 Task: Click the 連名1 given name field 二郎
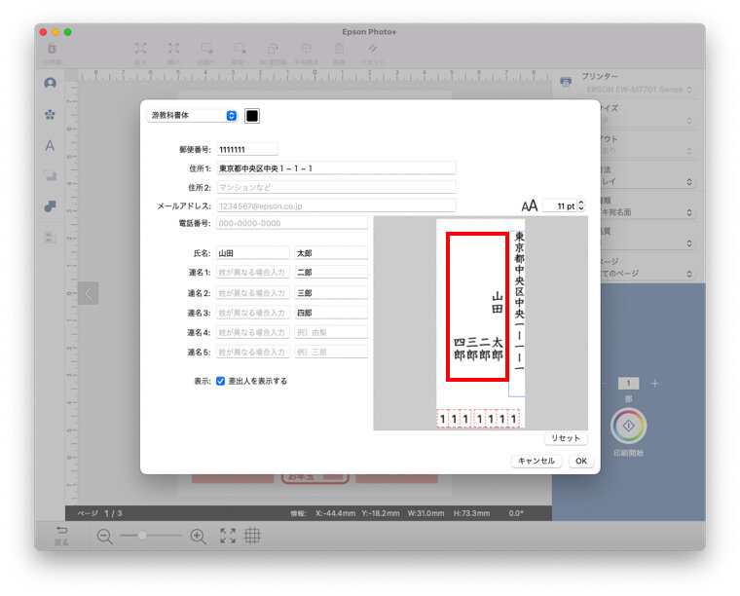(x=331, y=273)
